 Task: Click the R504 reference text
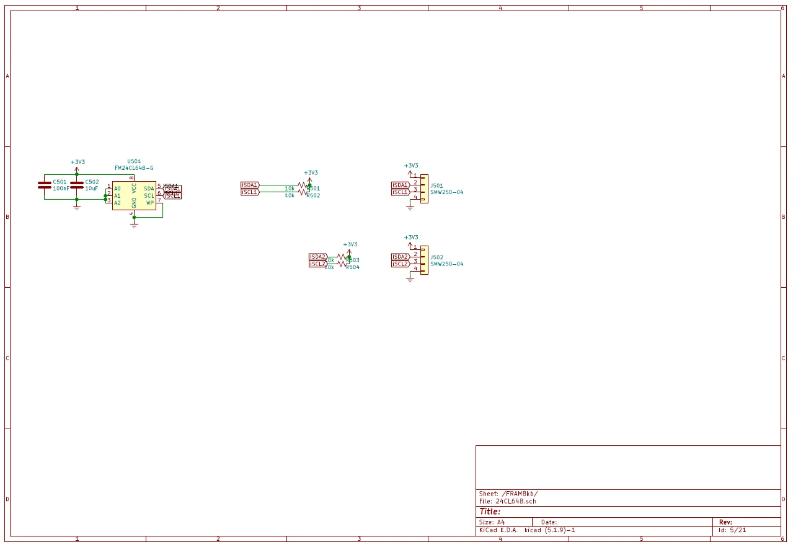click(353, 267)
